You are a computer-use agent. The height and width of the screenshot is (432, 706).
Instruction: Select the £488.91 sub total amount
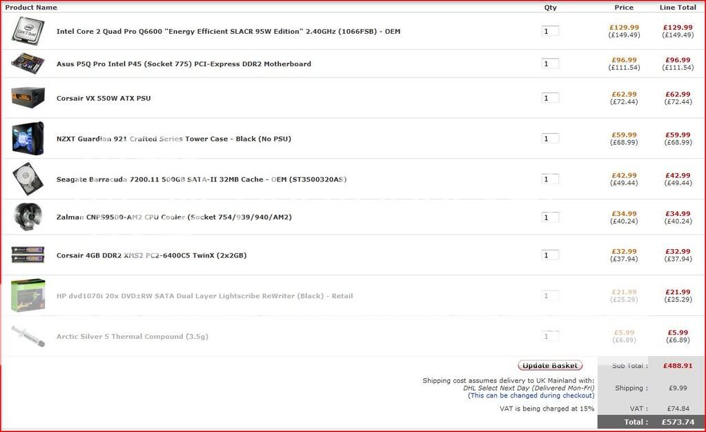678,366
